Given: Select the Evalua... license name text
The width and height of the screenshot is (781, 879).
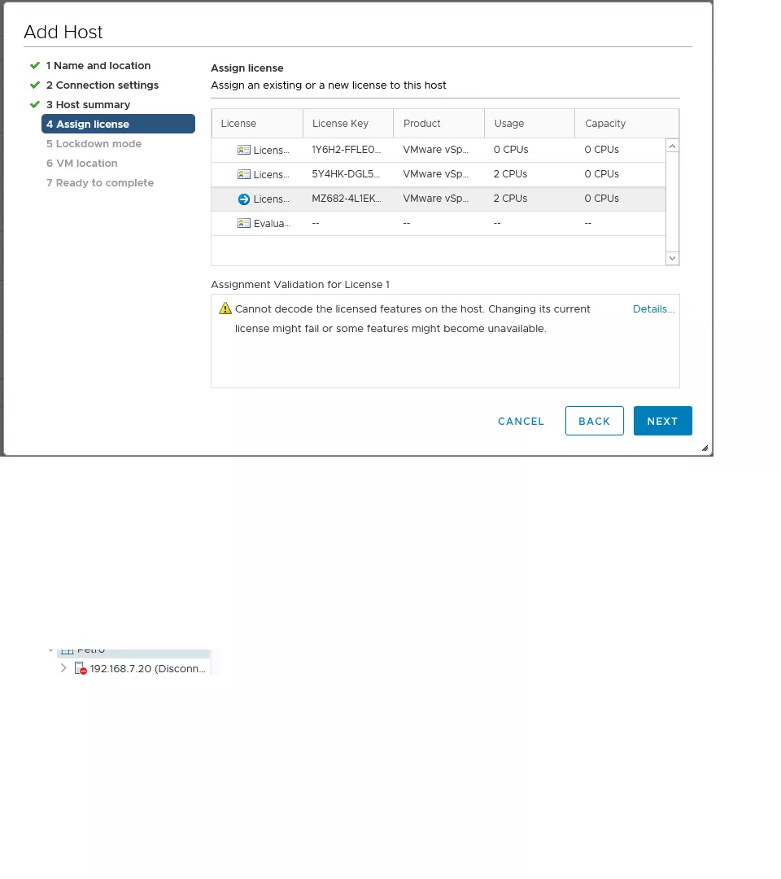Looking at the screenshot, I should click(272, 224).
